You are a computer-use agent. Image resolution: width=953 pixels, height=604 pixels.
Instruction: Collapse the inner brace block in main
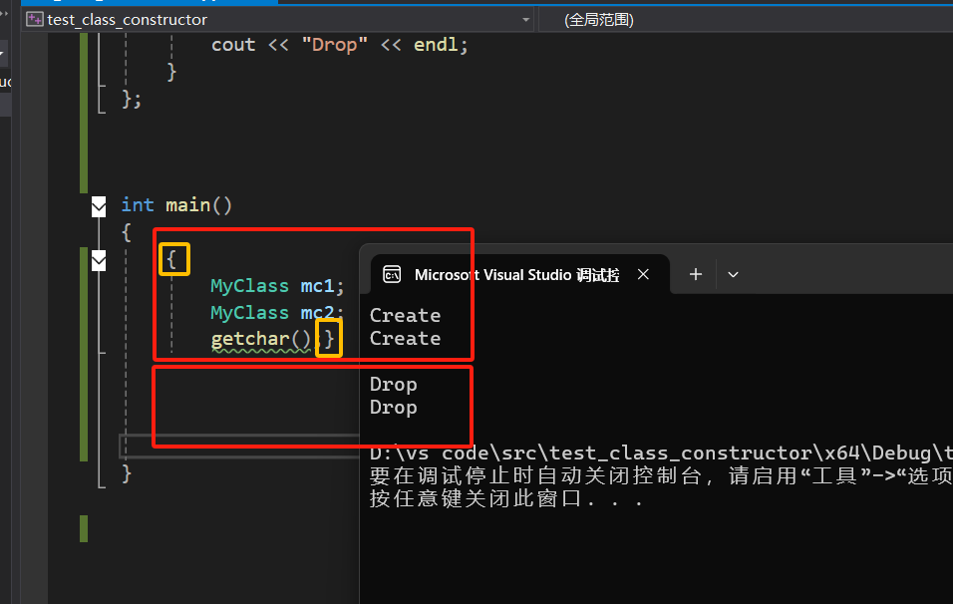tap(99, 261)
